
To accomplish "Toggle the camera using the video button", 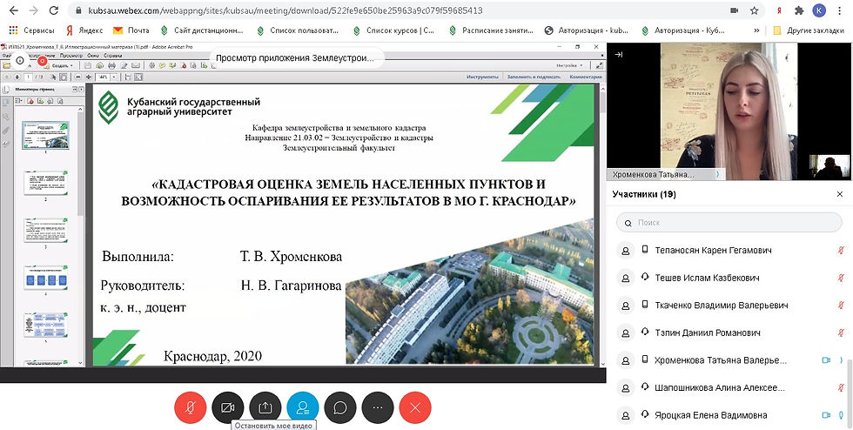I will coord(227,406).
